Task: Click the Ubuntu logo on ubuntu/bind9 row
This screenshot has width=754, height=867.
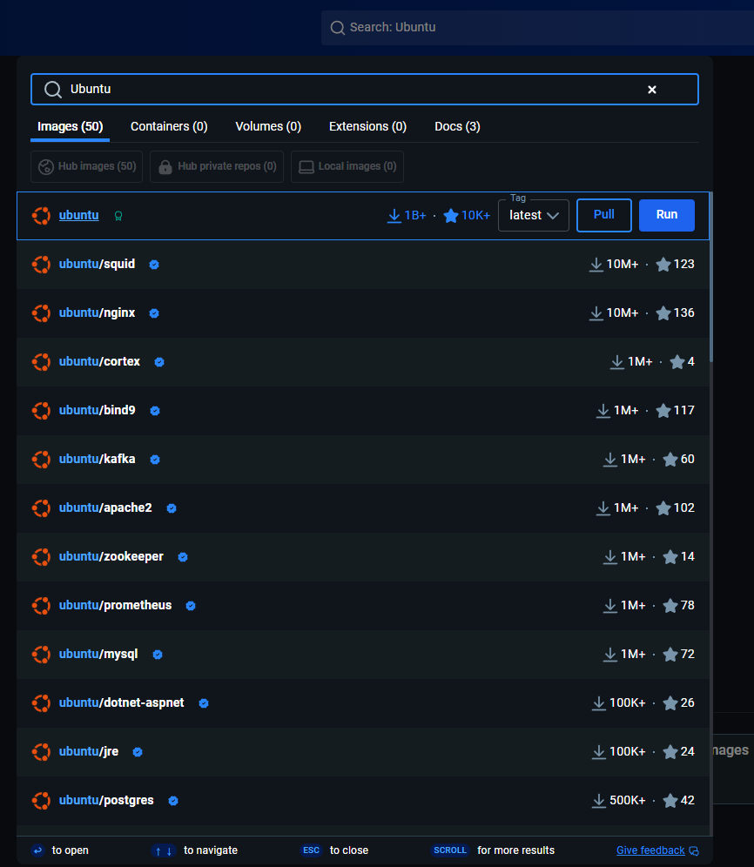Action: [42, 410]
